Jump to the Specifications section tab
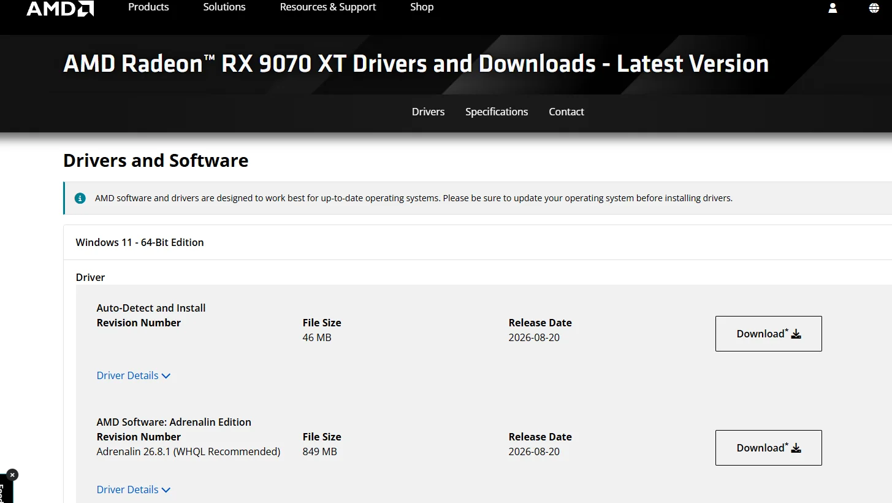Viewport: 892px width, 503px height. pos(497,112)
